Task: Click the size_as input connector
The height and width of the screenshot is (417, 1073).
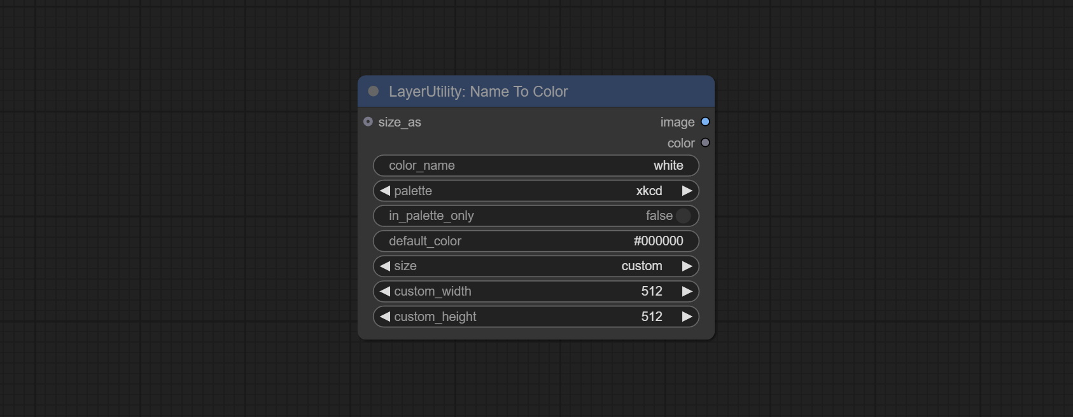Action: 368,121
